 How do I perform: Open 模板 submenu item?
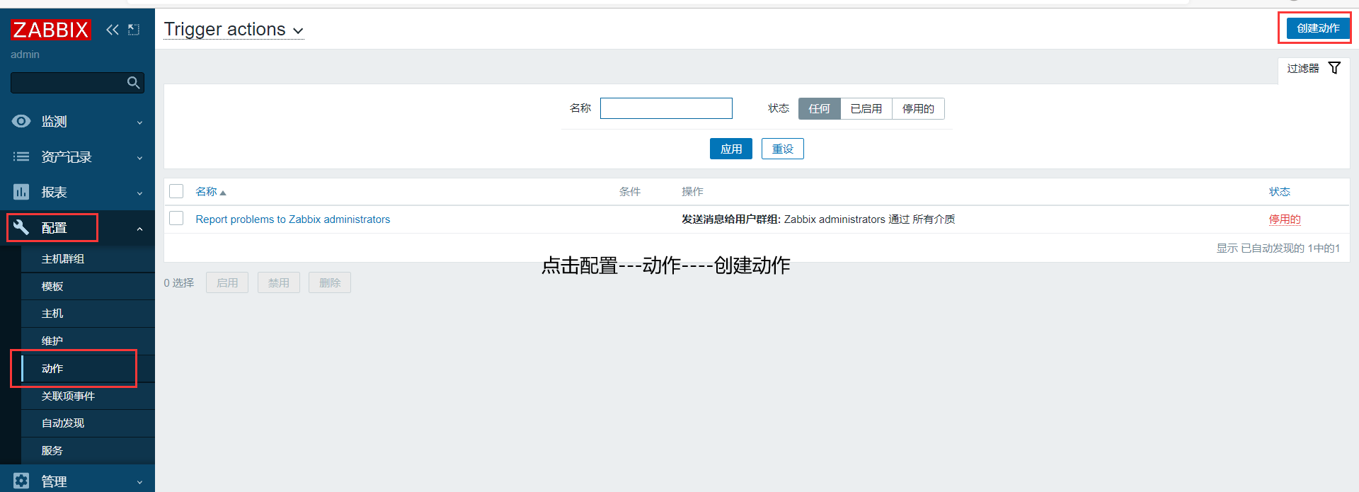click(x=88, y=287)
